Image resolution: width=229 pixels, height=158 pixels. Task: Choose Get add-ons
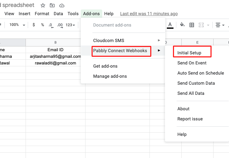[x=123, y=66]
